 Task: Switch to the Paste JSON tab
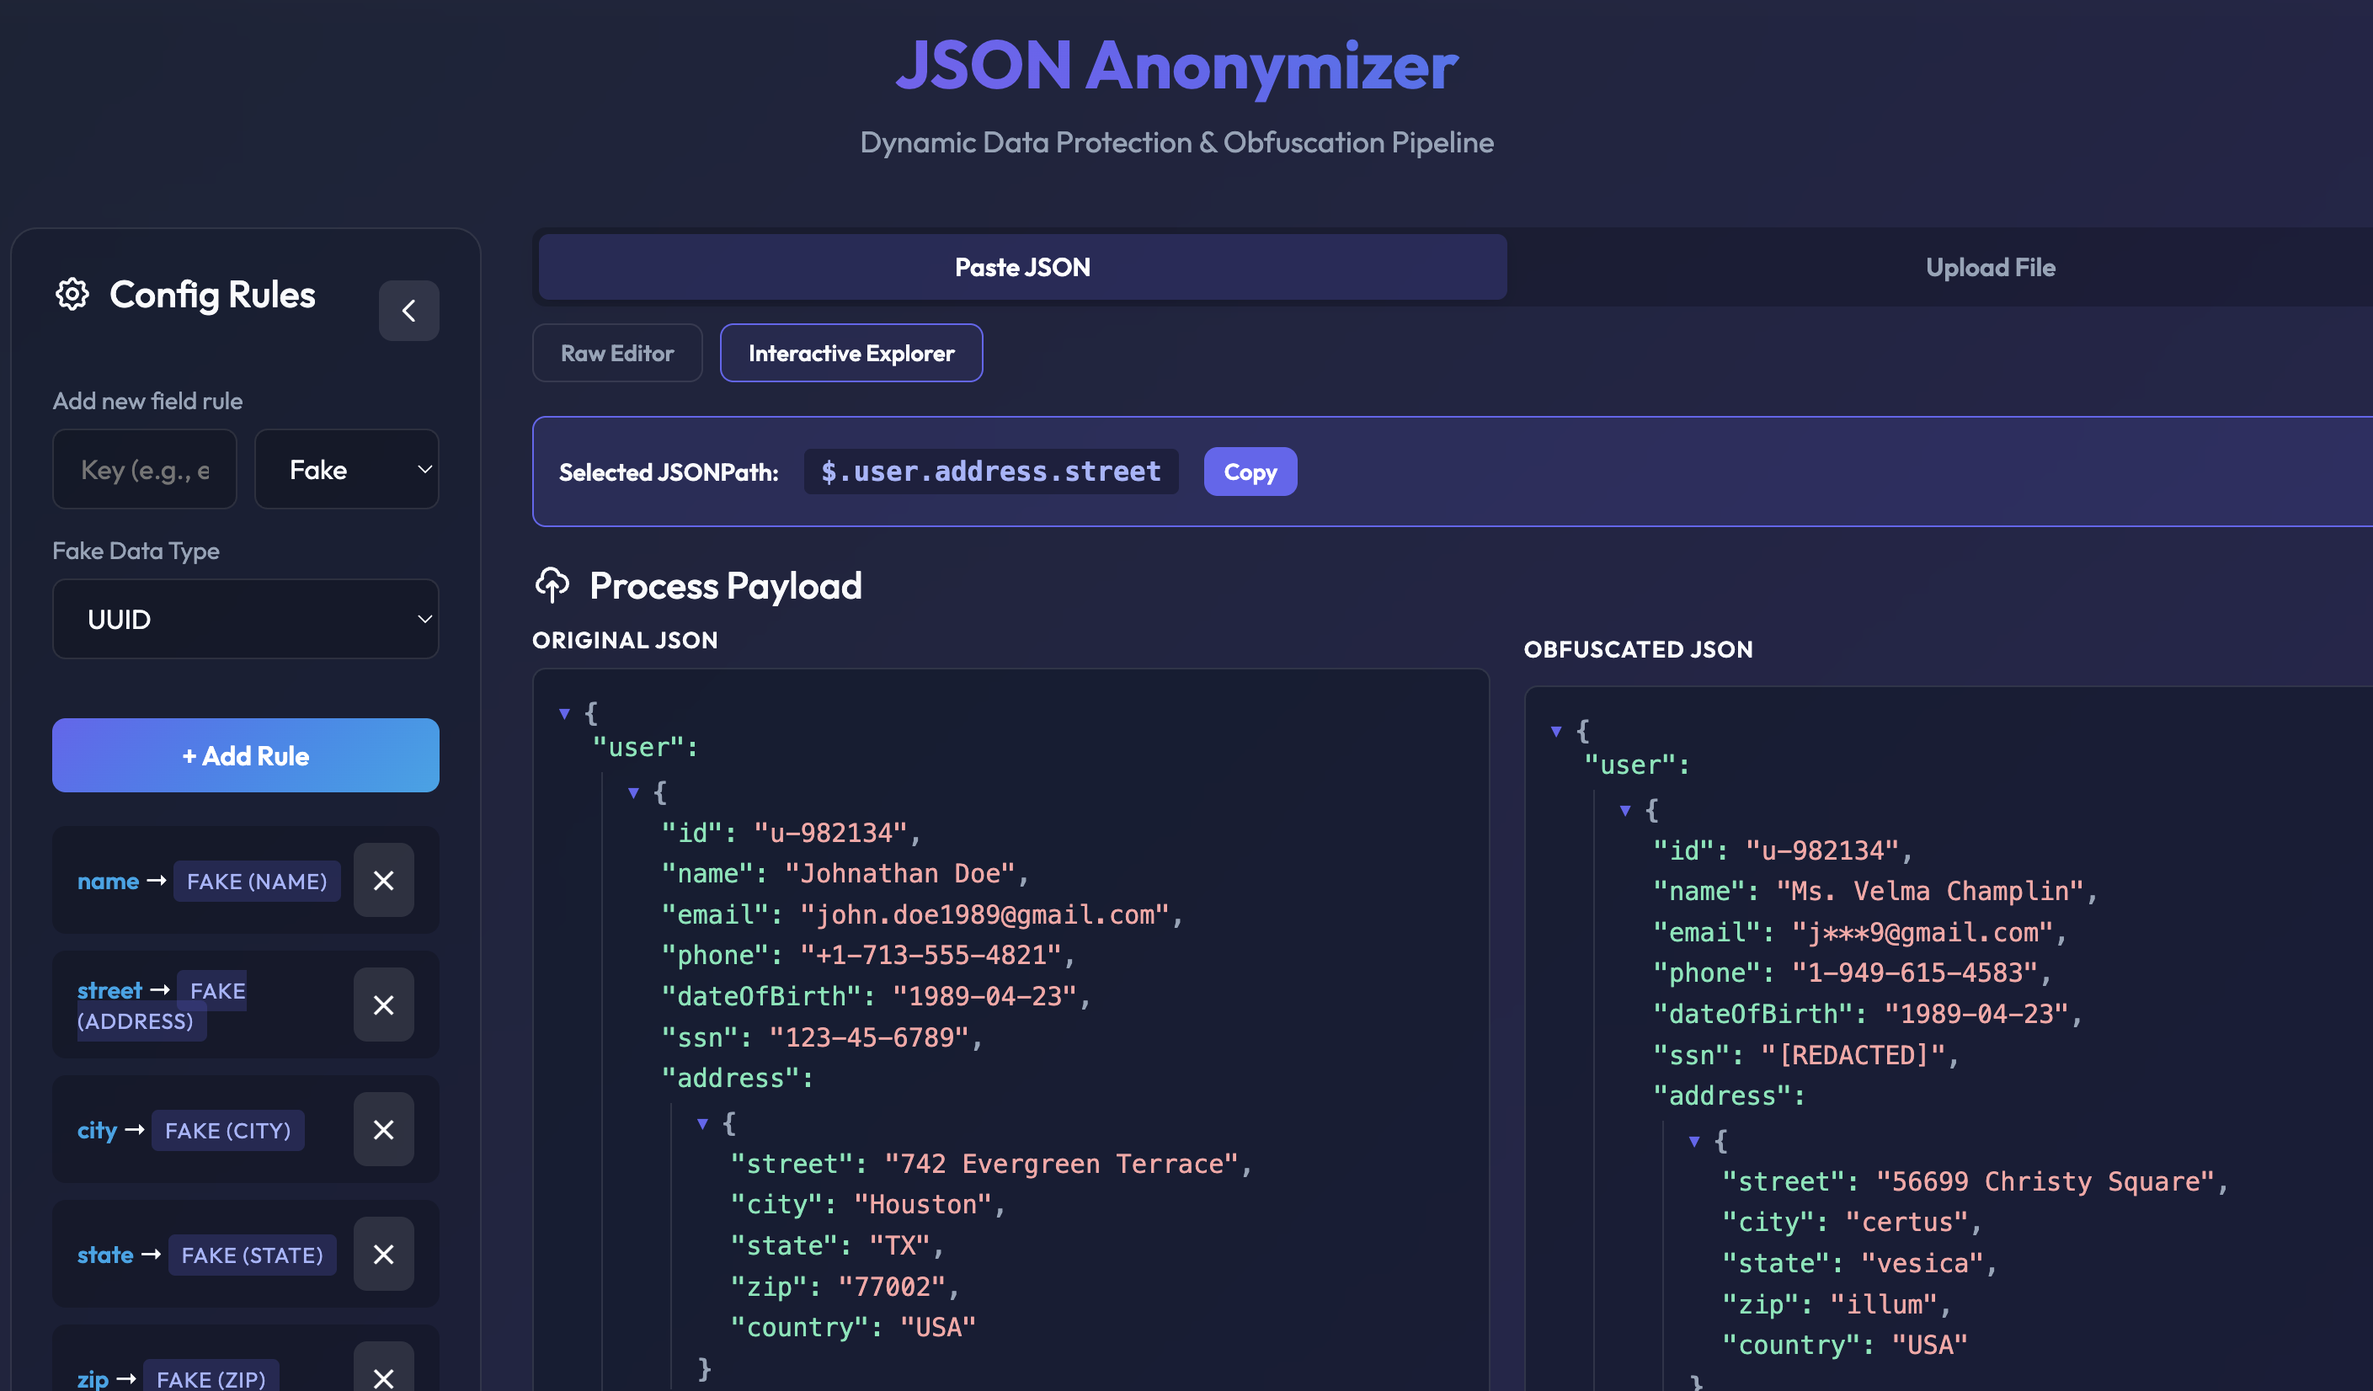click(x=1022, y=268)
